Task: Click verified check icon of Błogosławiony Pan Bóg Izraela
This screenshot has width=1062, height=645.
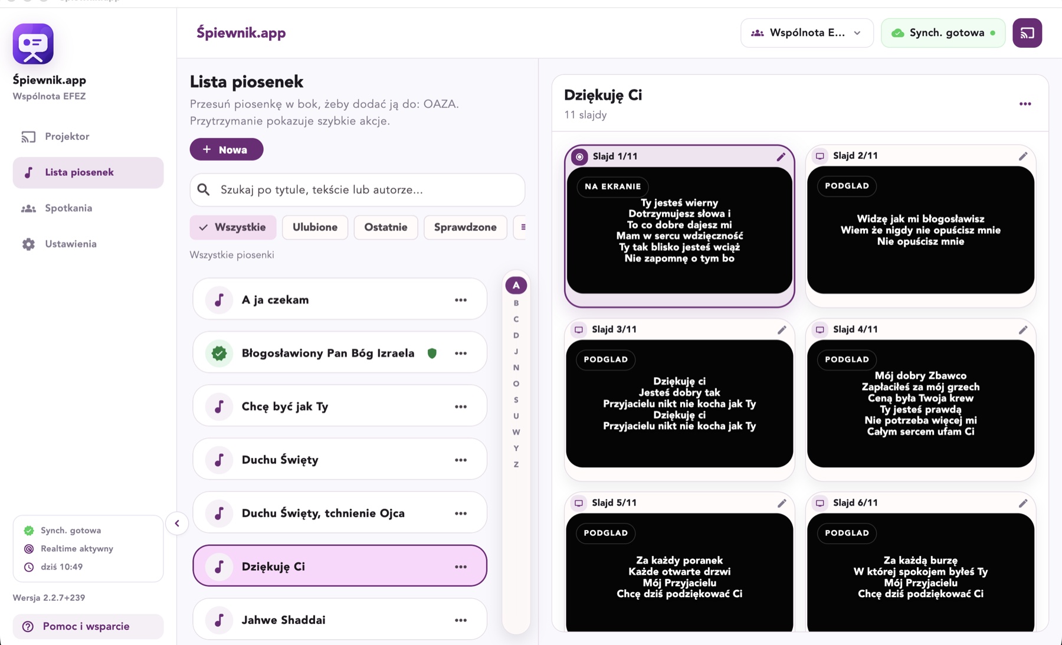Action: tap(219, 353)
